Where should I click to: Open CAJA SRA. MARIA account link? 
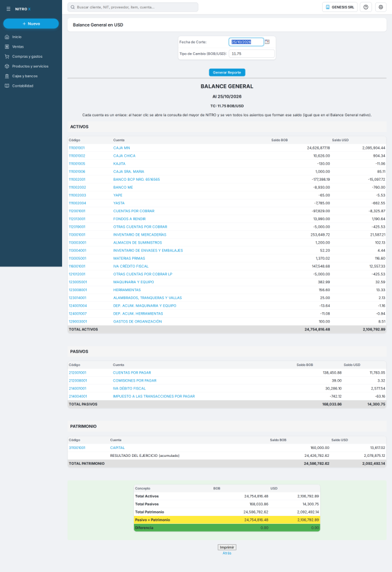coord(128,171)
